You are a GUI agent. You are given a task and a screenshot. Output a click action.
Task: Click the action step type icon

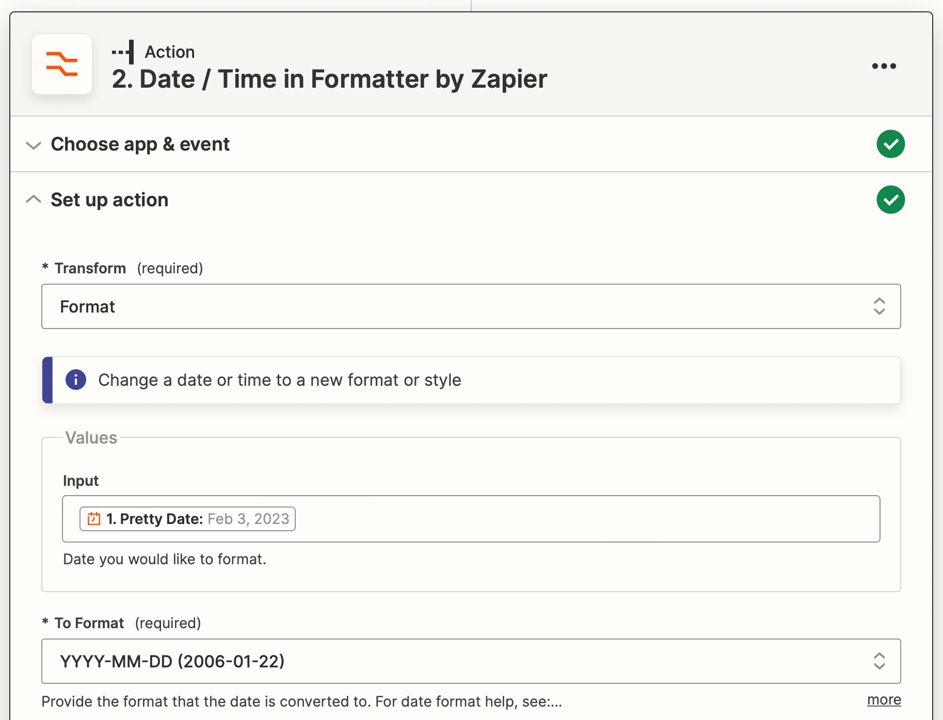(123, 52)
